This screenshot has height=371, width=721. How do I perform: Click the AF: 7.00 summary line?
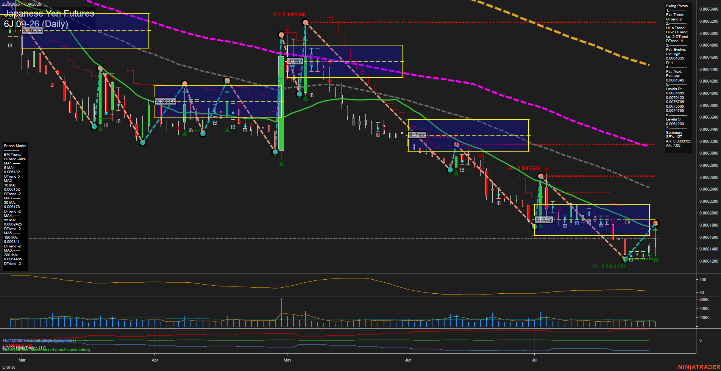click(x=673, y=146)
